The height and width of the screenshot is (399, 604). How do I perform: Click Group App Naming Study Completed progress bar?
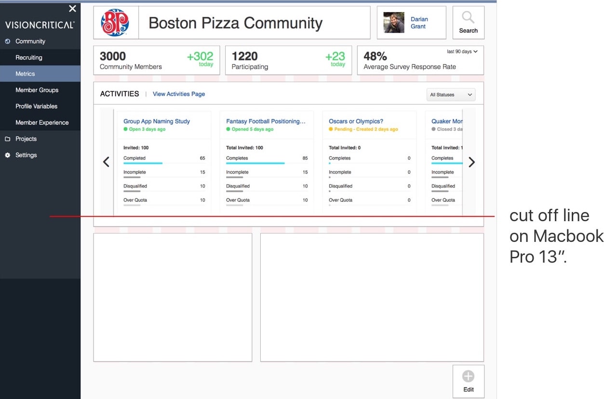coord(164,163)
